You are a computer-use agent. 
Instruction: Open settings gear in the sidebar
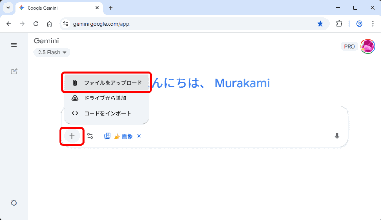click(x=14, y=203)
